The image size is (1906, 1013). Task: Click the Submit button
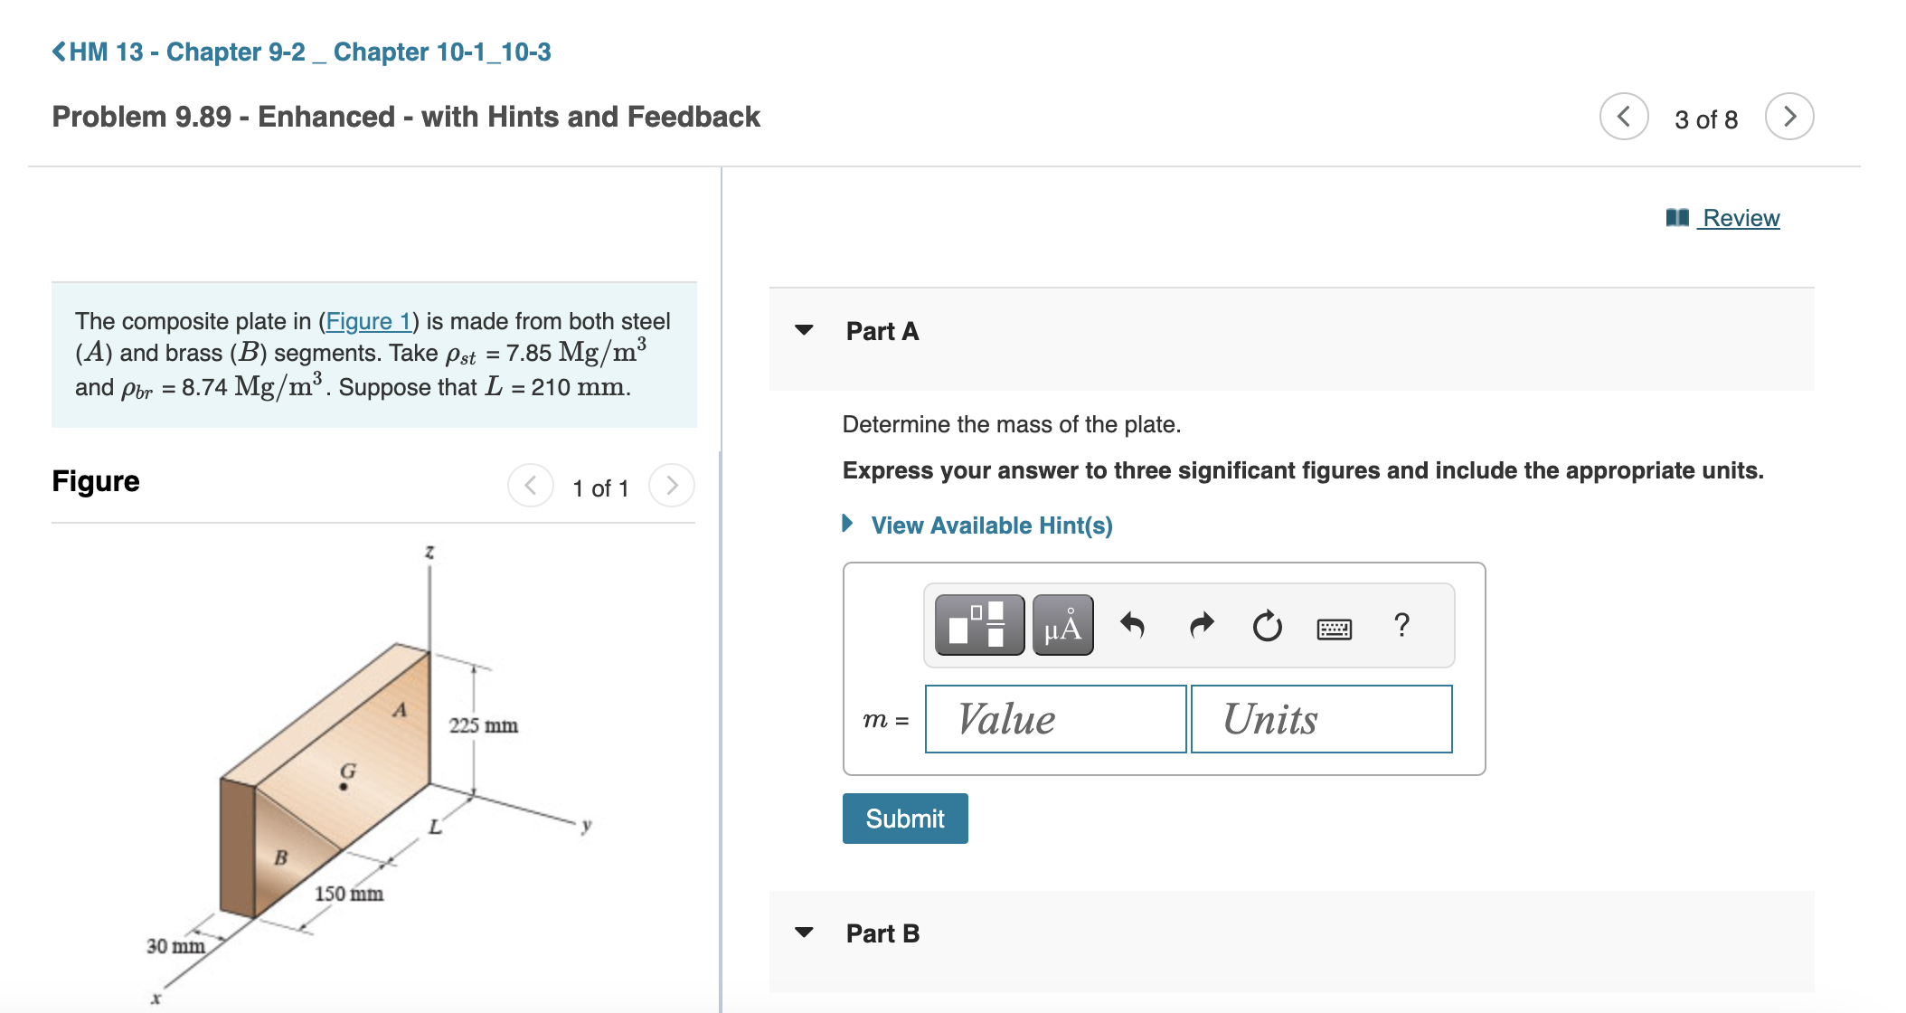[904, 818]
